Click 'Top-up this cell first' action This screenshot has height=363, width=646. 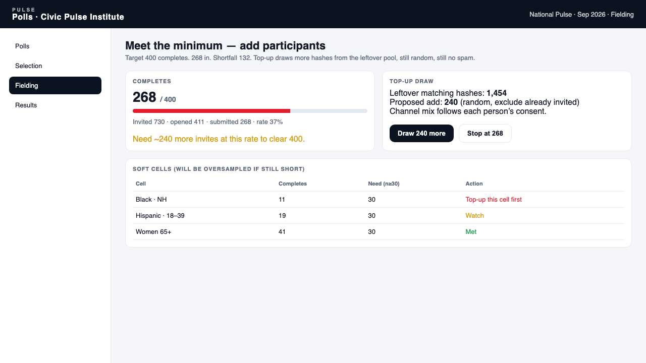494,200
